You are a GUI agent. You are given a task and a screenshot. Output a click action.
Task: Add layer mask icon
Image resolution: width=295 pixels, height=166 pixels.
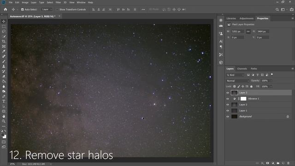[x=267, y=163]
